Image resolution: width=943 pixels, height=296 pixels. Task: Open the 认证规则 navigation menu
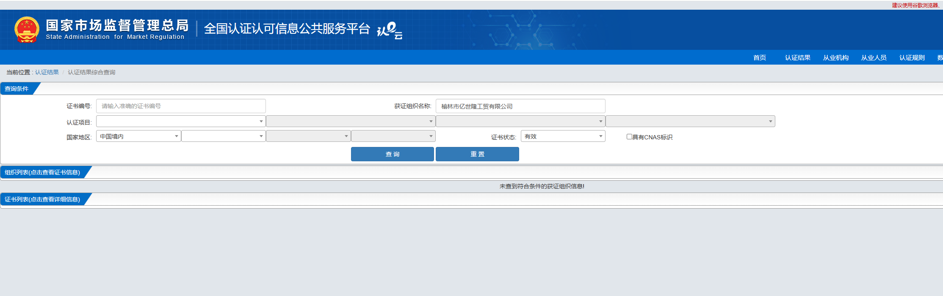point(912,57)
